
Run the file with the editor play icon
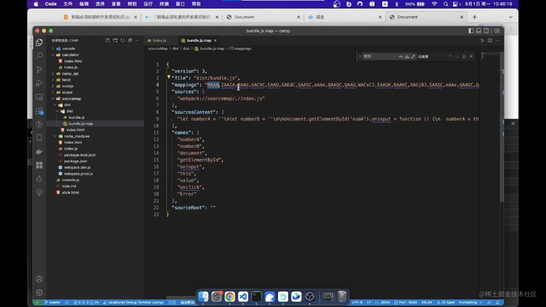coord(482,40)
